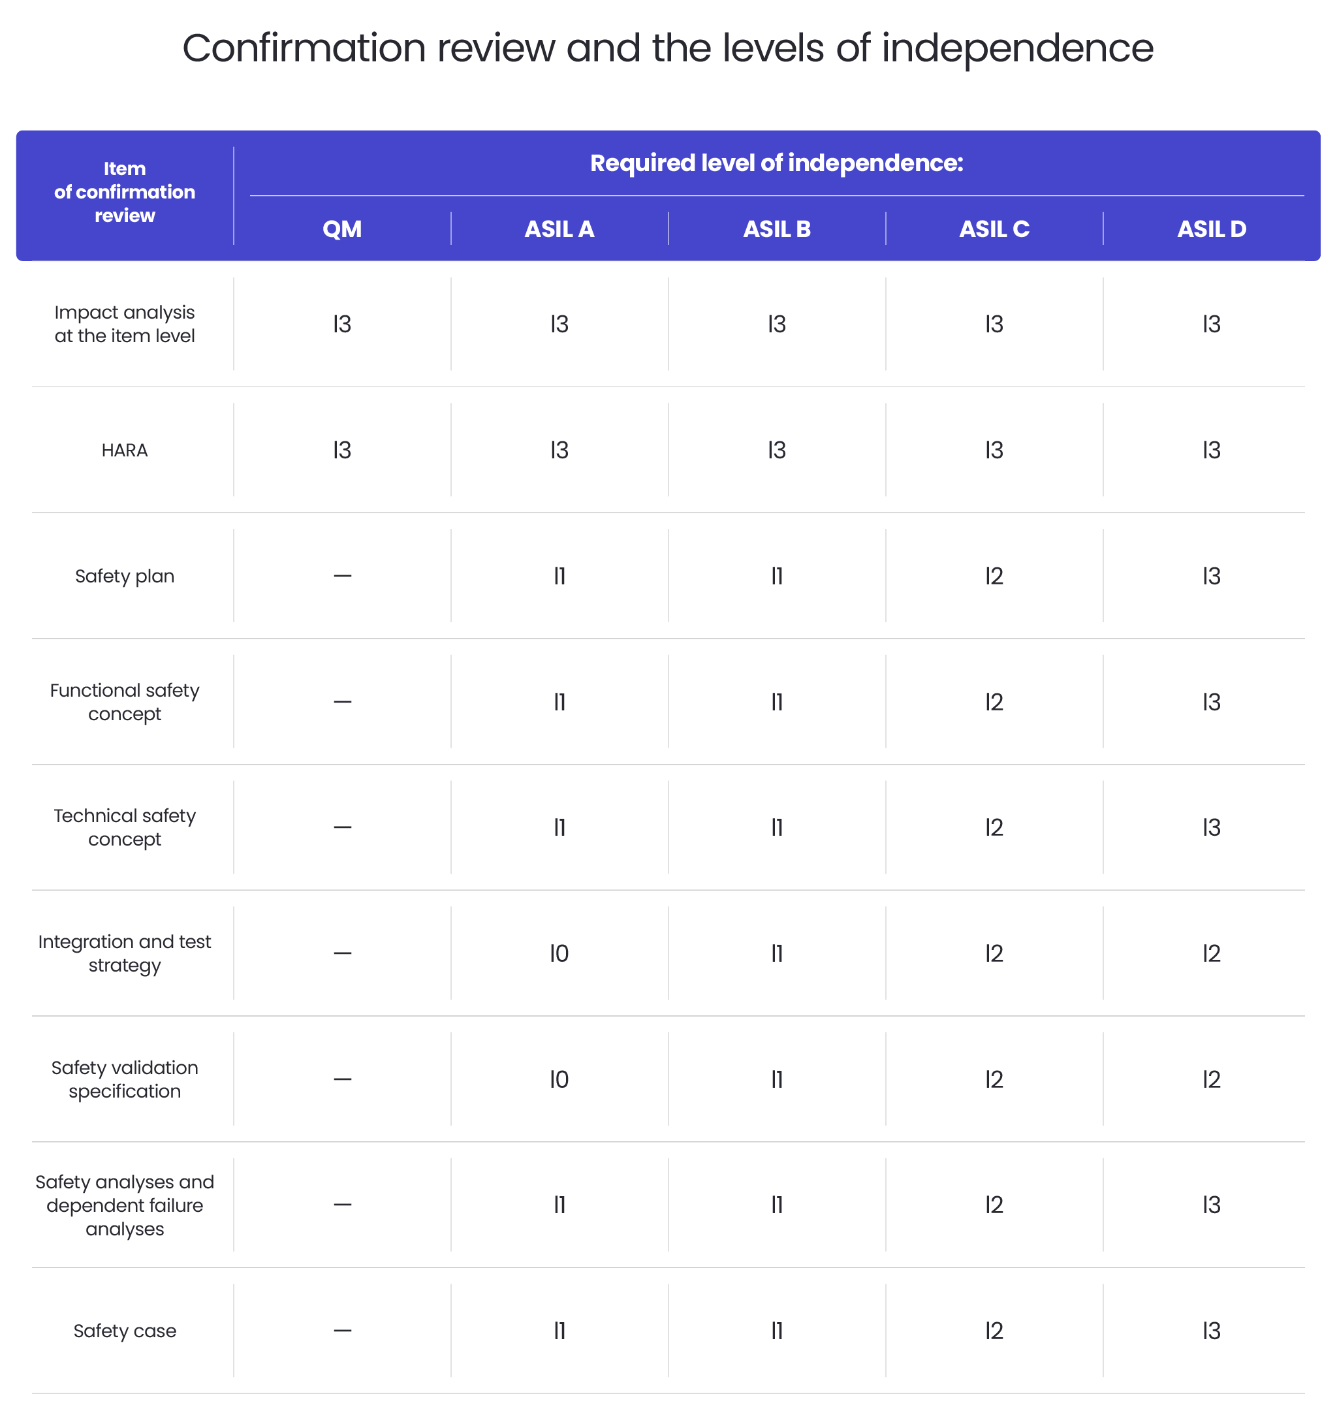This screenshot has height=1426, width=1337.
Task: Click 'Functional safety concept' row label
Action: [x=125, y=701]
